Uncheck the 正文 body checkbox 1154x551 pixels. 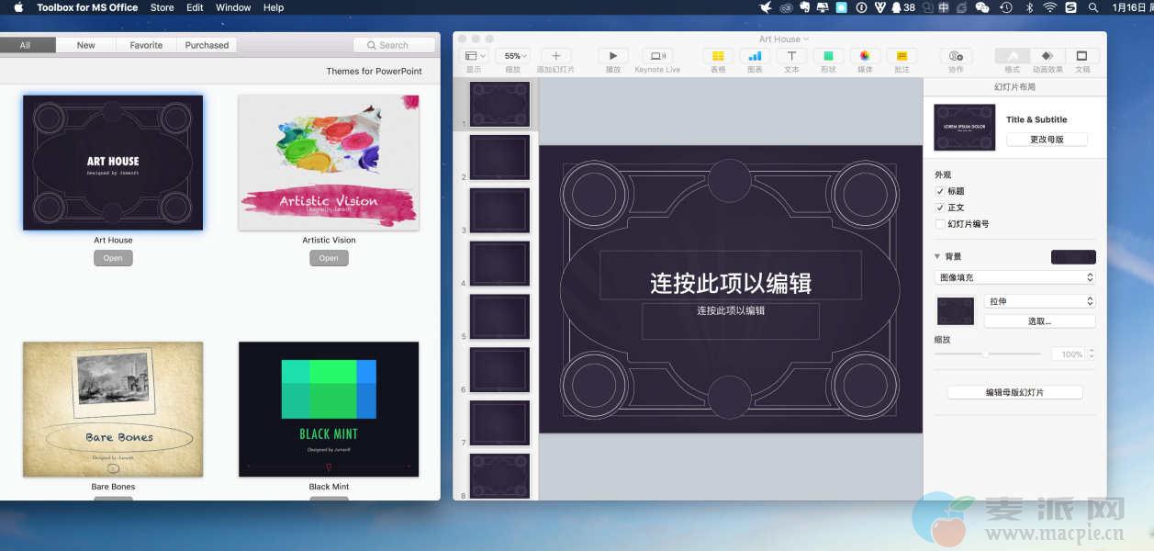pos(940,208)
